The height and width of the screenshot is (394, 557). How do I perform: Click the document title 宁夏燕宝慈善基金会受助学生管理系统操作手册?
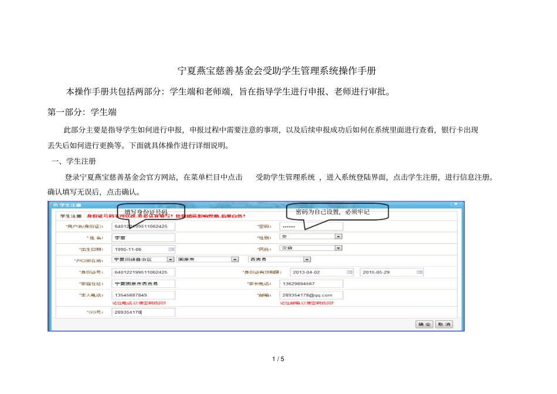[x=277, y=71]
